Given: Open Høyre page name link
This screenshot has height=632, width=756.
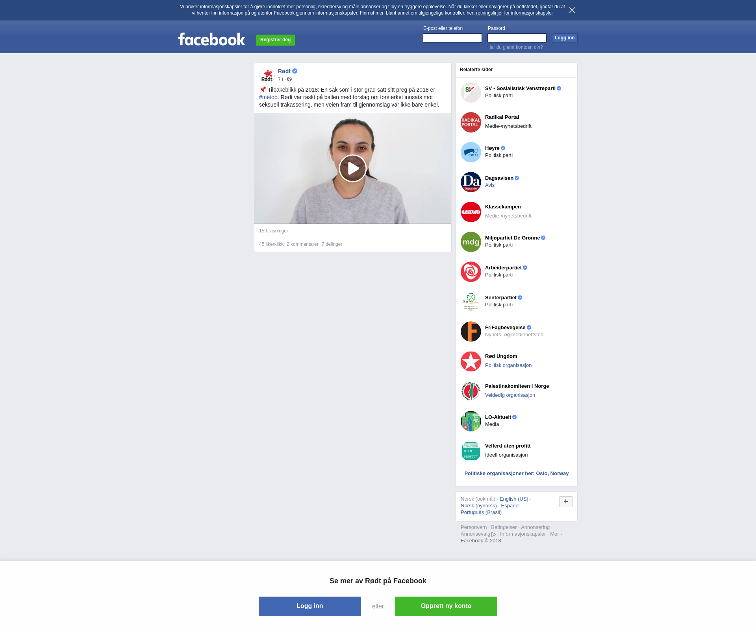Looking at the screenshot, I should pos(492,148).
